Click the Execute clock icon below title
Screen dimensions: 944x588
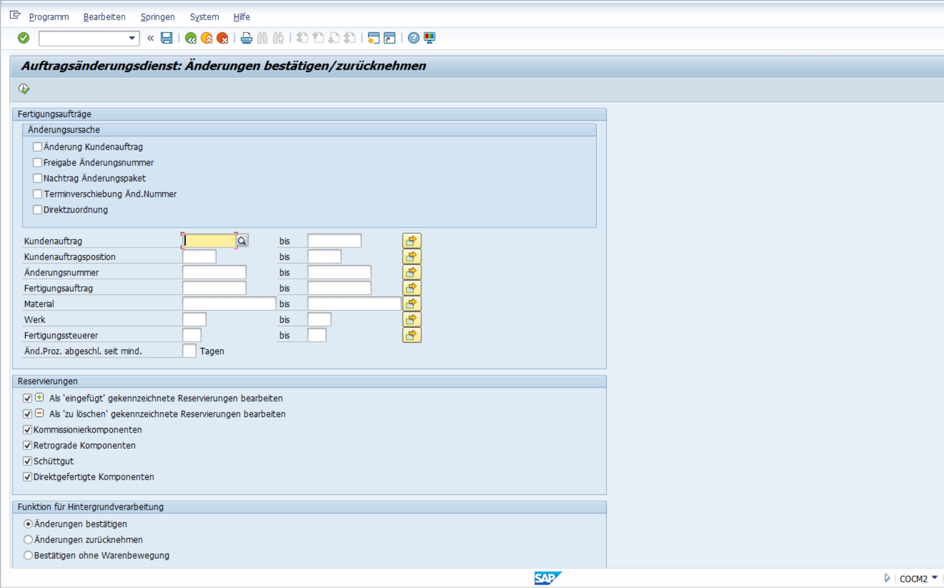(x=24, y=89)
